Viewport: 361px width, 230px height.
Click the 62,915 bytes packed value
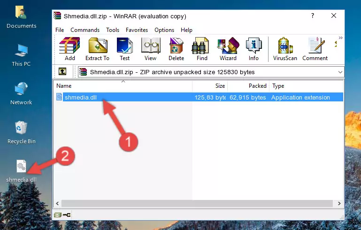[247, 97]
